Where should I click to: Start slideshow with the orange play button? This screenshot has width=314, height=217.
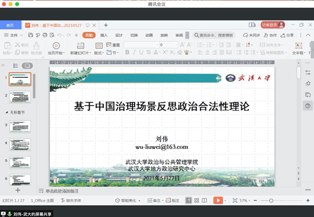click(218, 200)
